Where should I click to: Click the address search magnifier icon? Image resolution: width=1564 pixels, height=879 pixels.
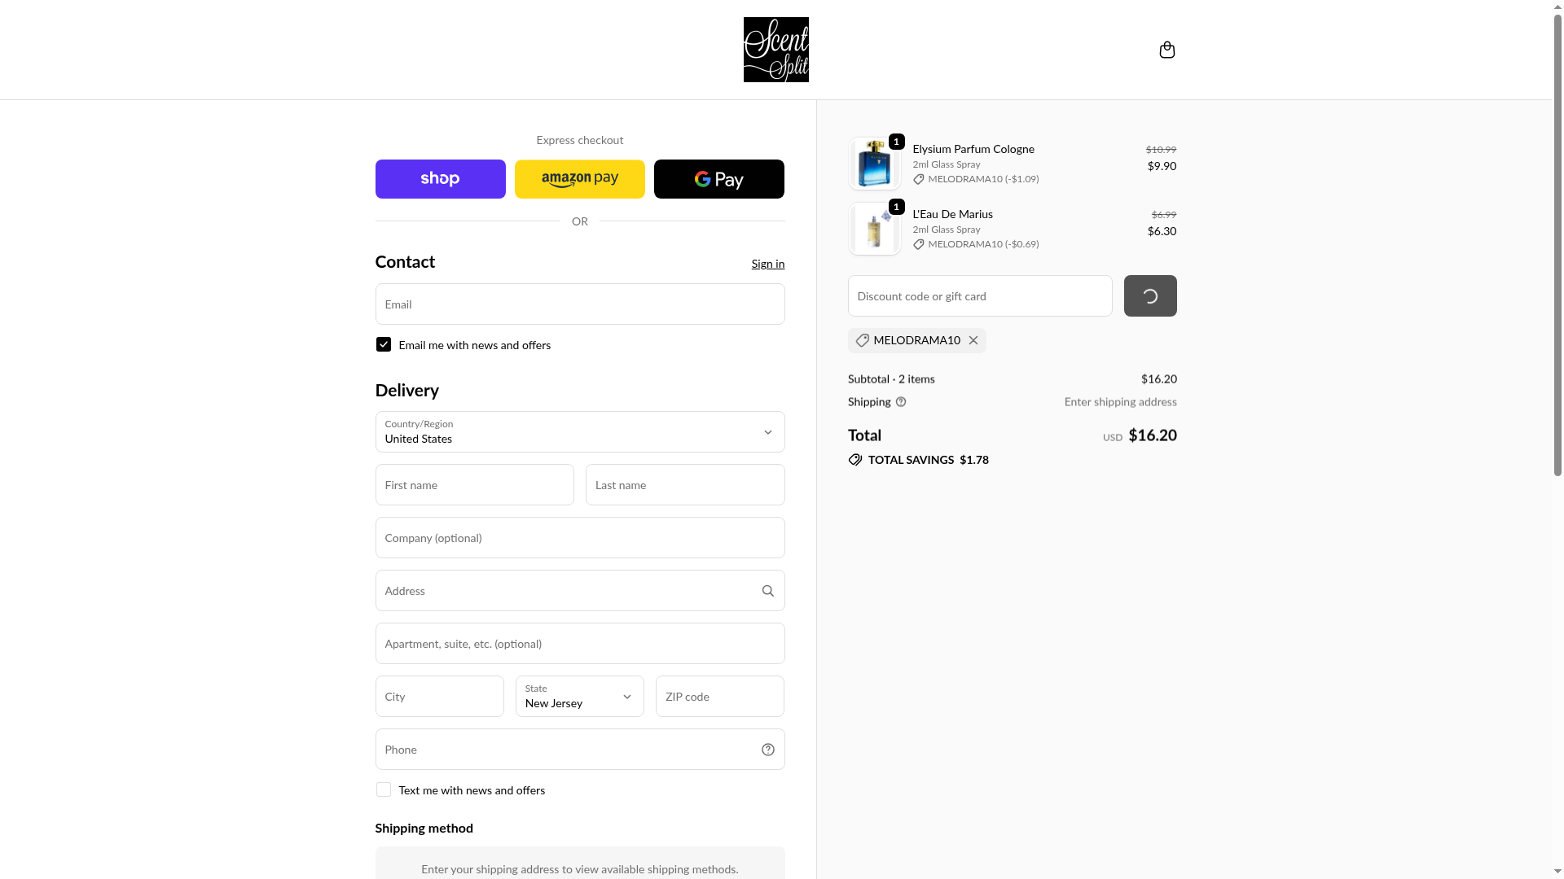(x=767, y=591)
